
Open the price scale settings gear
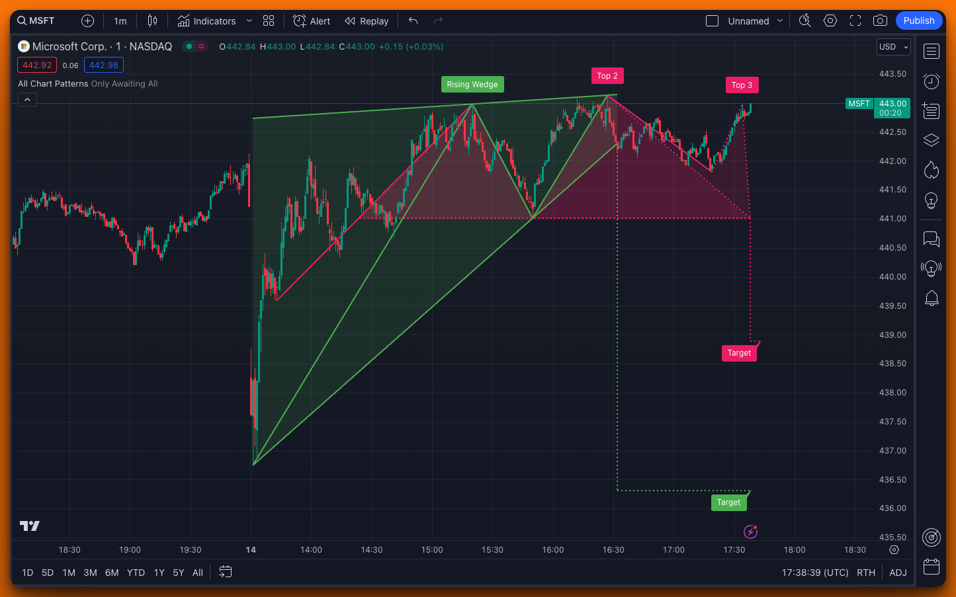(894, 550)
